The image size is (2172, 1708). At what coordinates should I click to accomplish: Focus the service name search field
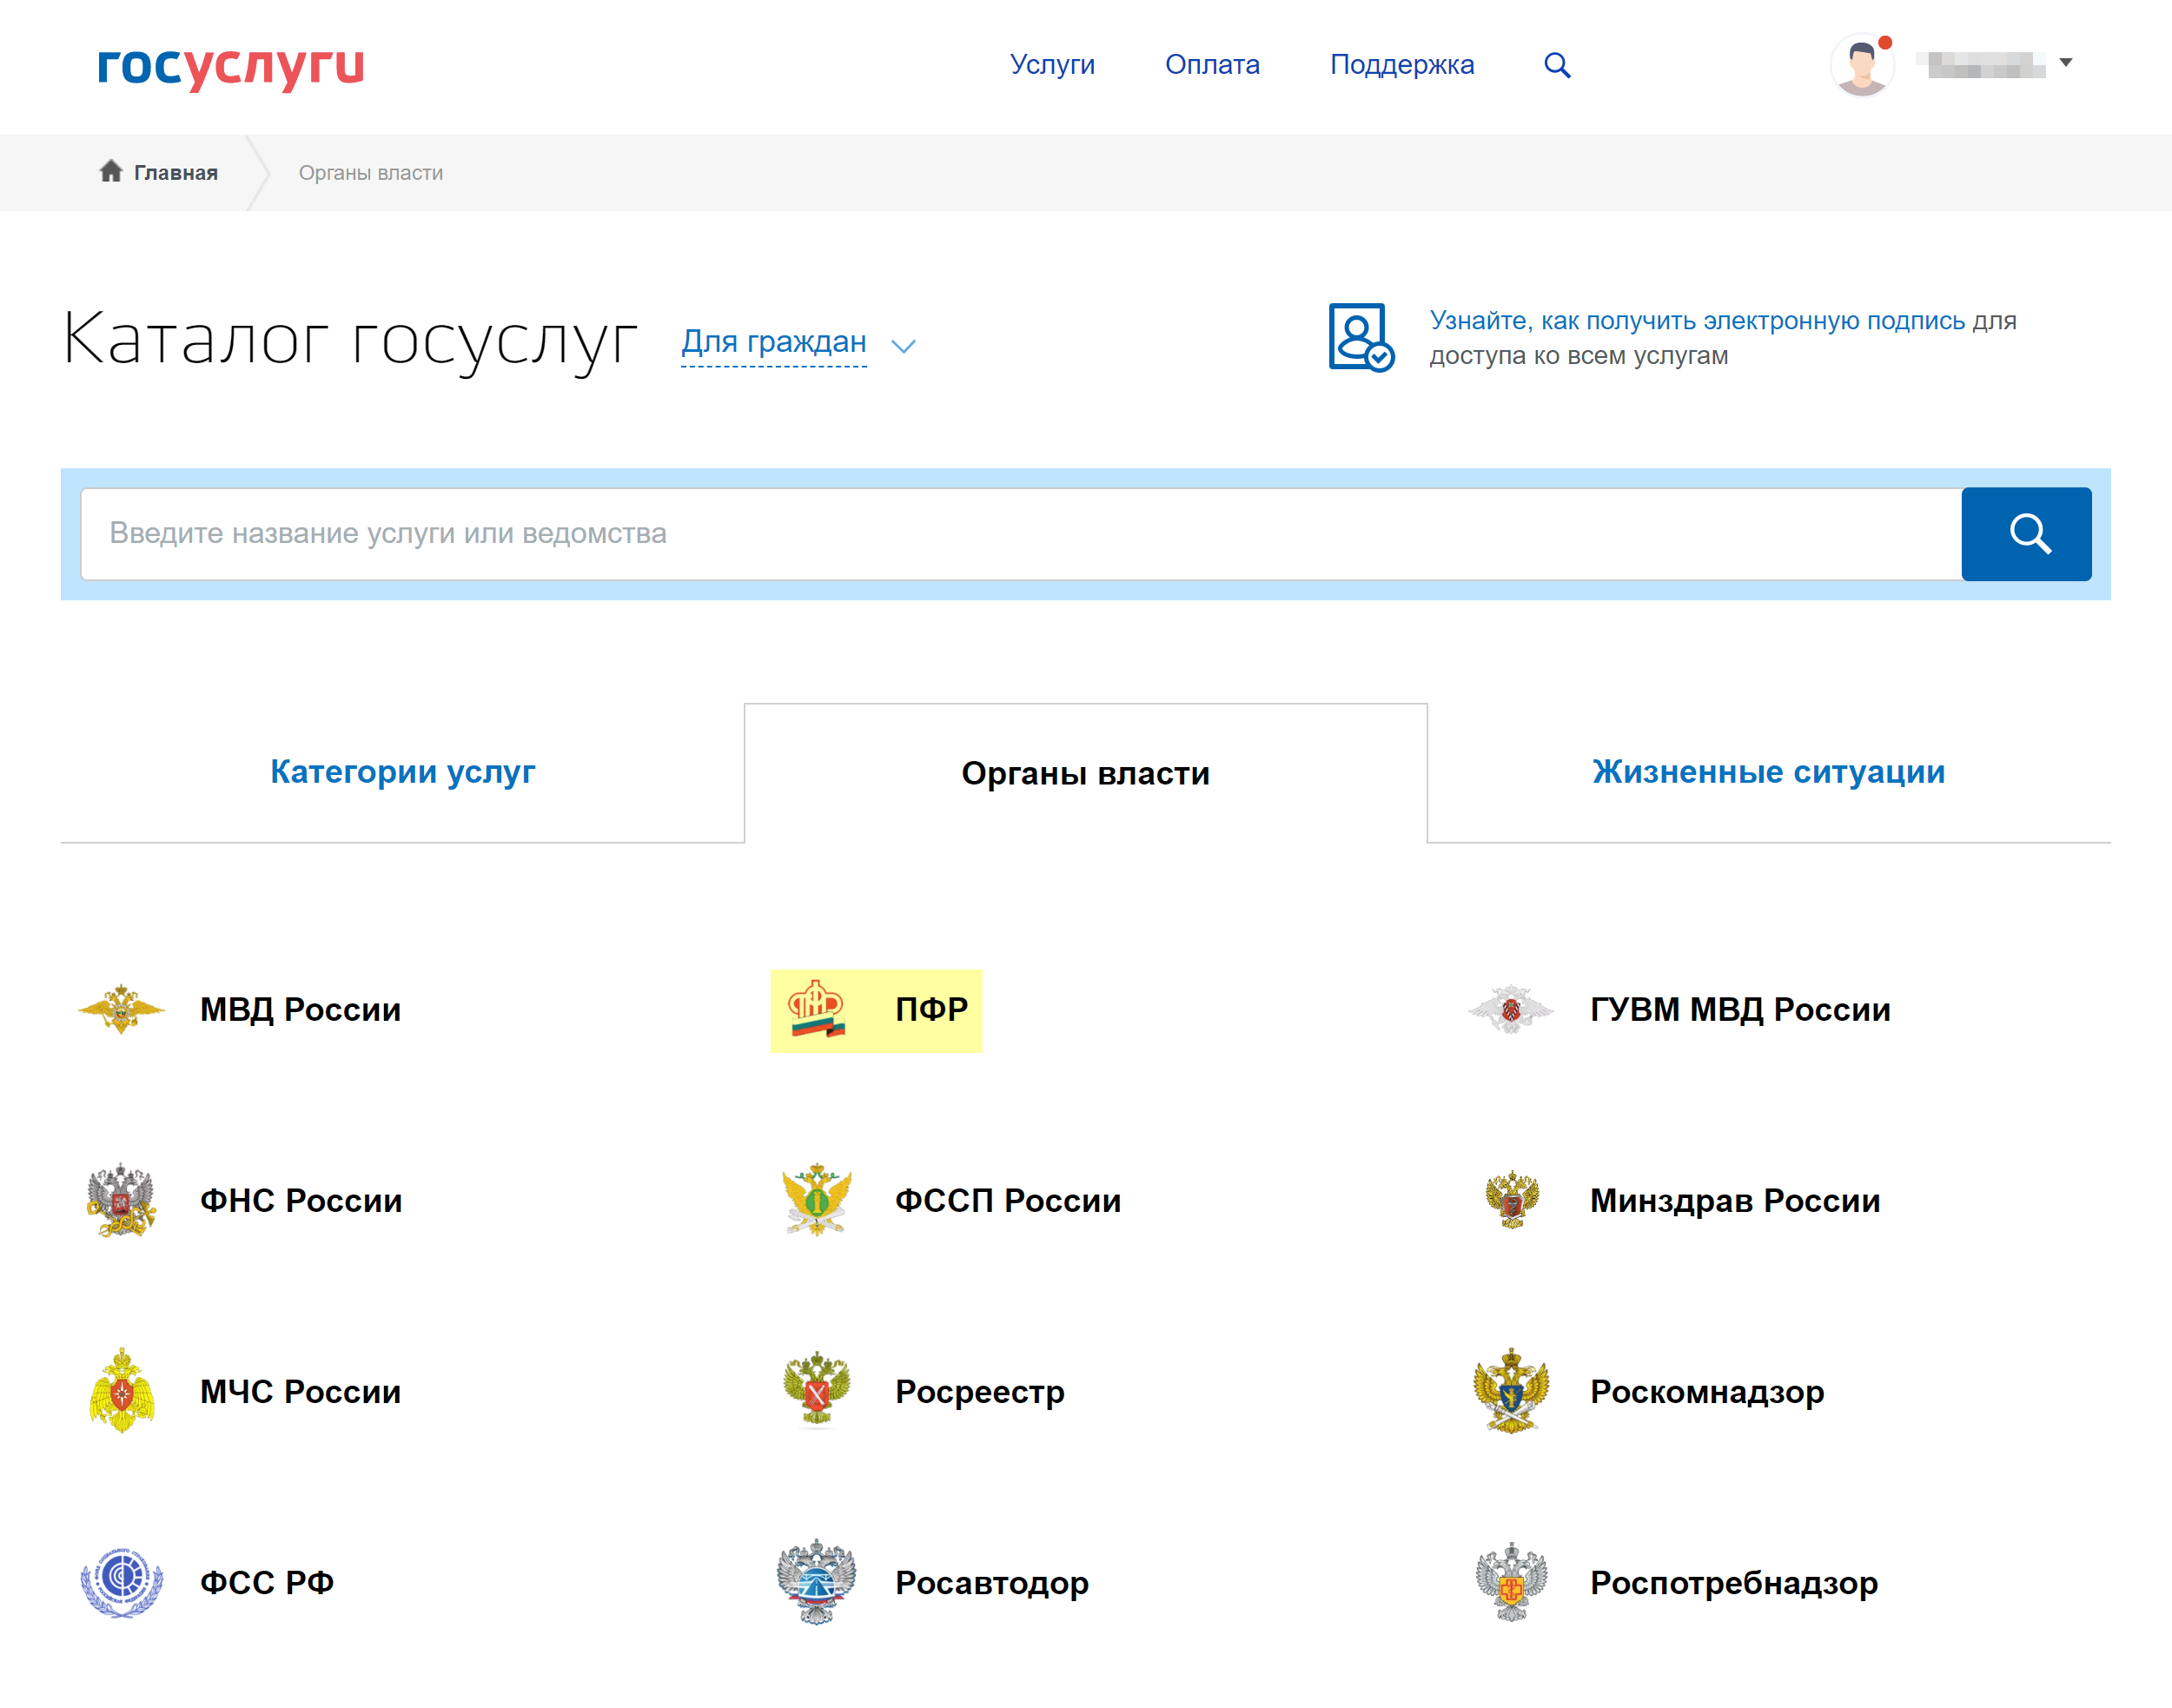(1020, 534)
